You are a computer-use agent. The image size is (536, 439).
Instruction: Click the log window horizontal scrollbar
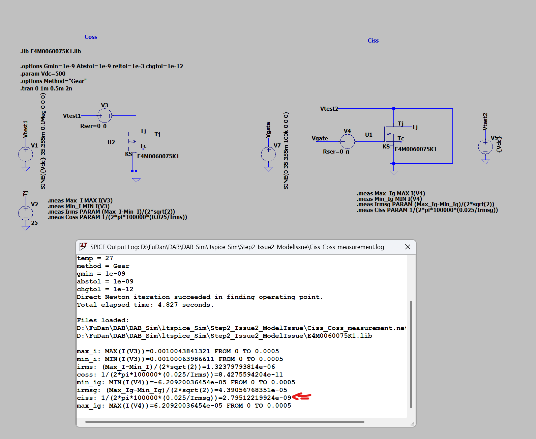click(225, 422)
